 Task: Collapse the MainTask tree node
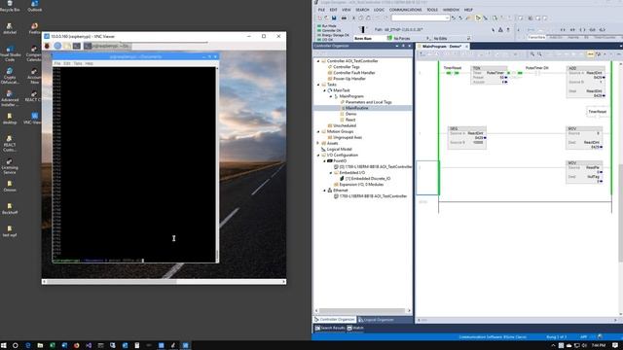tap(324, 90)
